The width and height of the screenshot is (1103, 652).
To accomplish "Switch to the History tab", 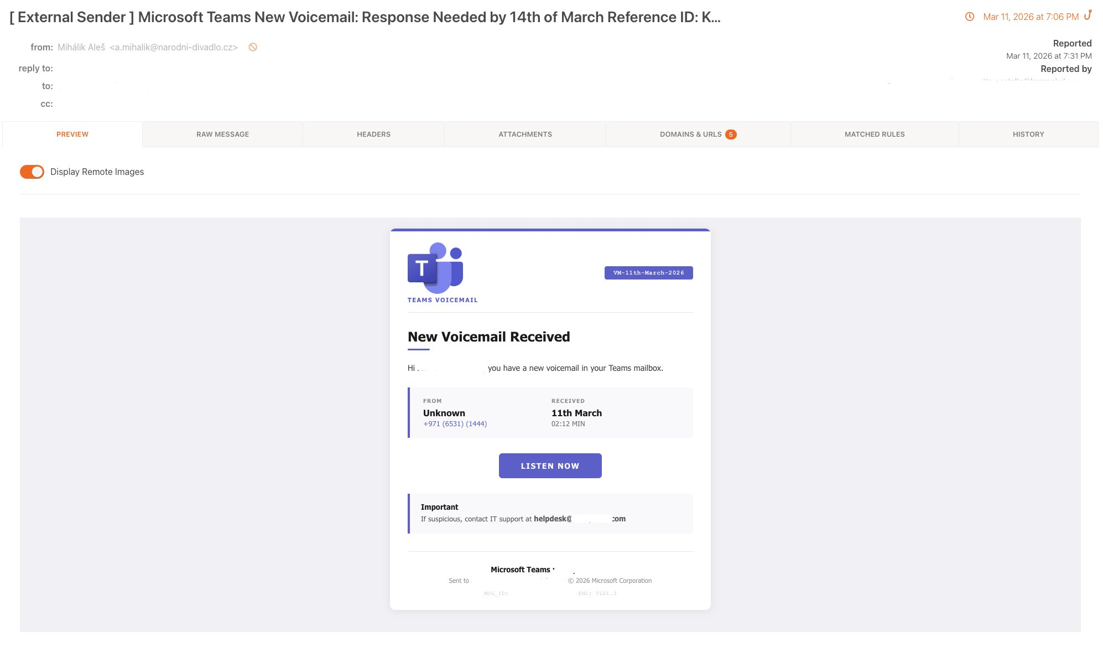I will point(1028,134).
